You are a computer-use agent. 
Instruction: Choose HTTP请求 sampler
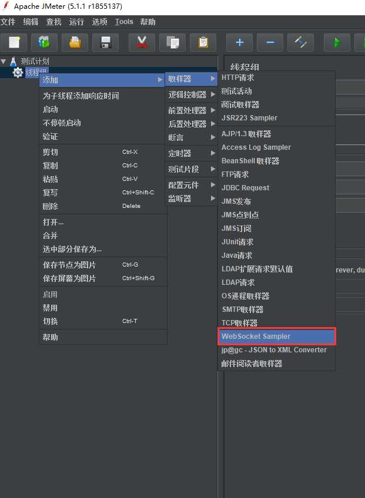[x=277, y=78]
